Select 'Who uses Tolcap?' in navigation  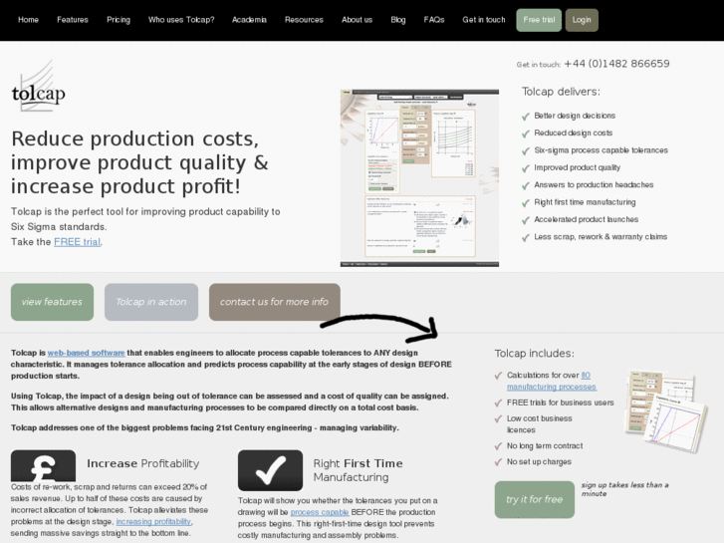[x=181, y=20]
